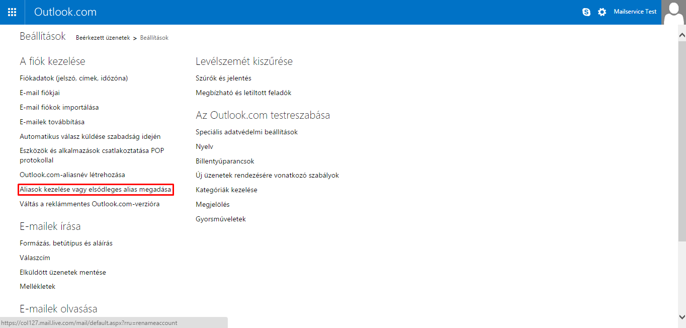Open Outlook.com-aliasnév létrehozása
The height and width of the screenshot is (328, 686).
point(72,175)
